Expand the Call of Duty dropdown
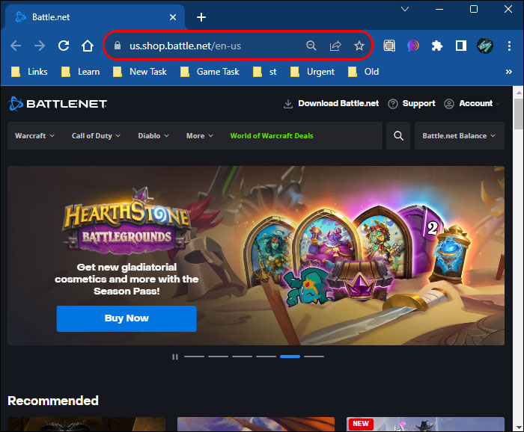 96,136
